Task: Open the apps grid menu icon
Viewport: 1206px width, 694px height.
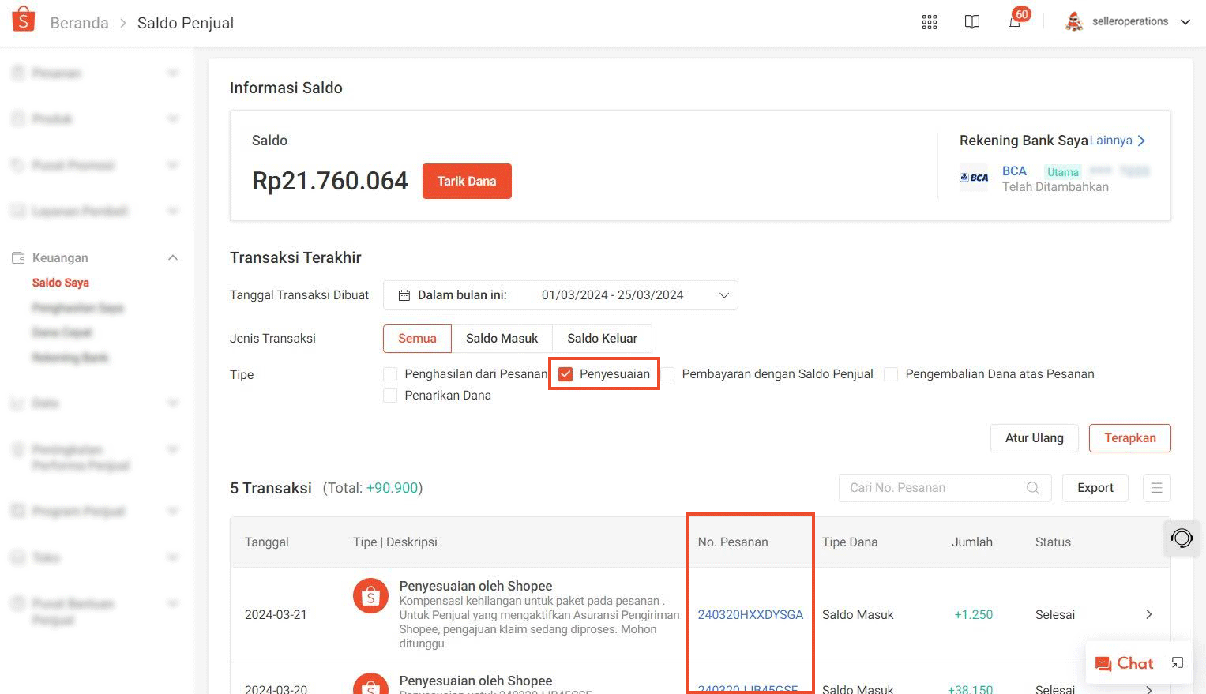Action: click(930, 22)
